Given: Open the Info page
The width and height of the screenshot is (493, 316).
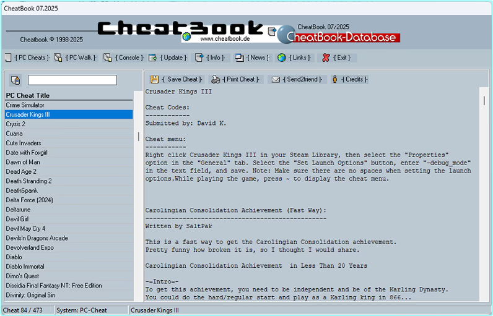Looking at the screenshot, I should coord(216,58).
